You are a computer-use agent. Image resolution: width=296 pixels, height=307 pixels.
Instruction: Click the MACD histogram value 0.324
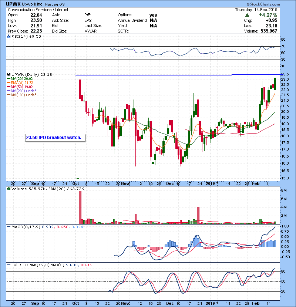click(77, 227)
